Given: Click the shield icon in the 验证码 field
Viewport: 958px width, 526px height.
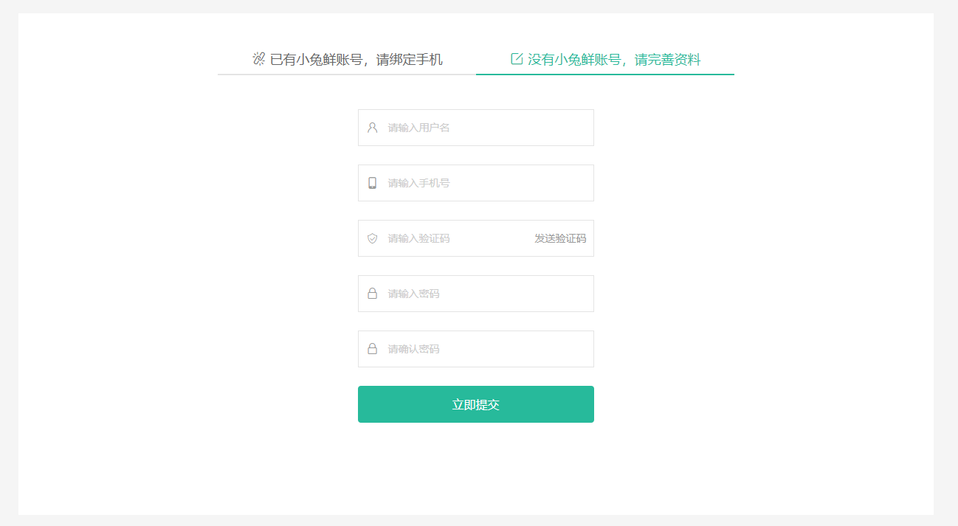Looking at the screenshot, I should 372,238.
